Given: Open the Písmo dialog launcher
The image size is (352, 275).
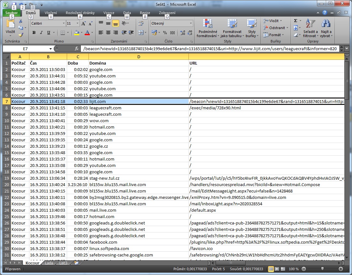Looking at the screenshot, I should [93, 42].
